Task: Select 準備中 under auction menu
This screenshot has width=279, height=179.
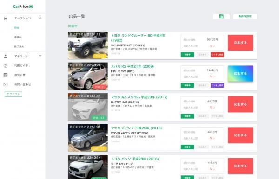Action: coord(18,37)
